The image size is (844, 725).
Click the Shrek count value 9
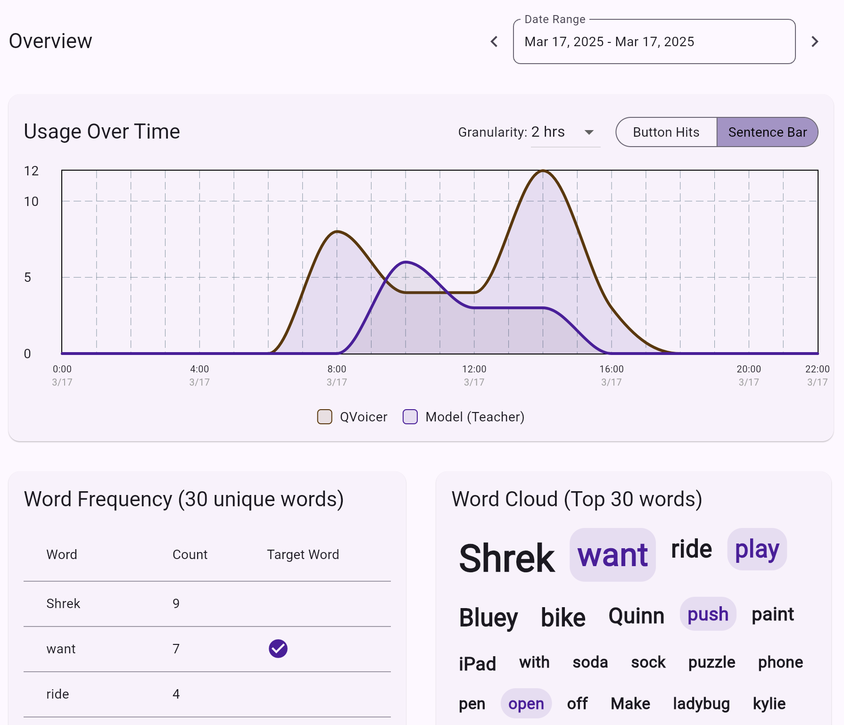(176, 603)
